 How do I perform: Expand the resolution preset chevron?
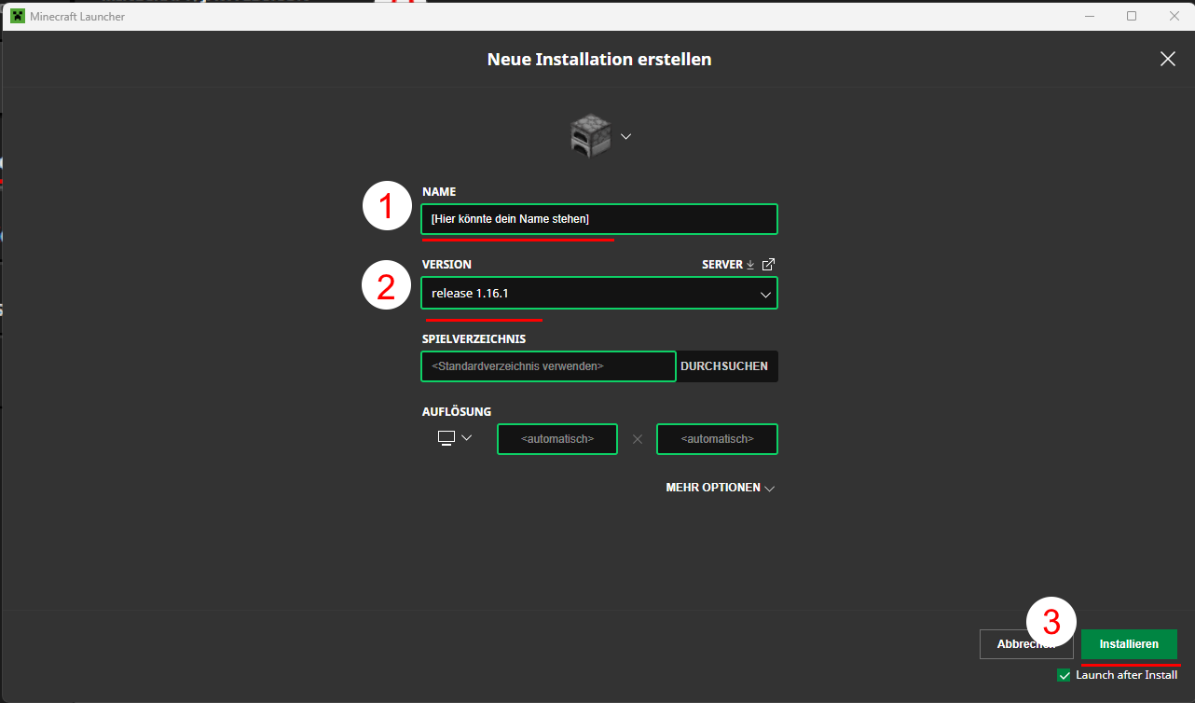point(467,438)
